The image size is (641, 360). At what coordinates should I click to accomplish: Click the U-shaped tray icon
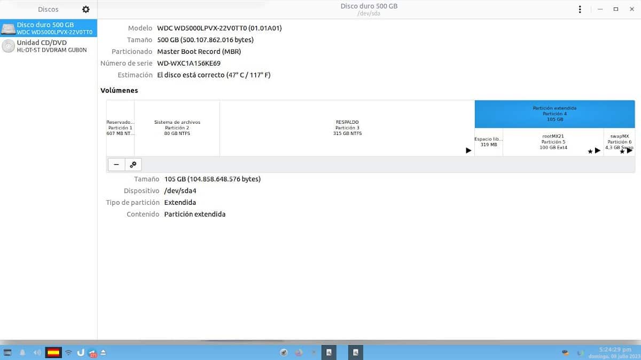pyautogui.click(x=81, y=353)
